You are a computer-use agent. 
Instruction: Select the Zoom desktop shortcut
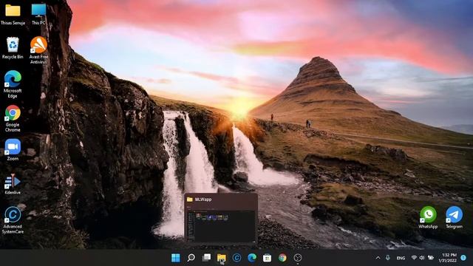pos(13,149)
